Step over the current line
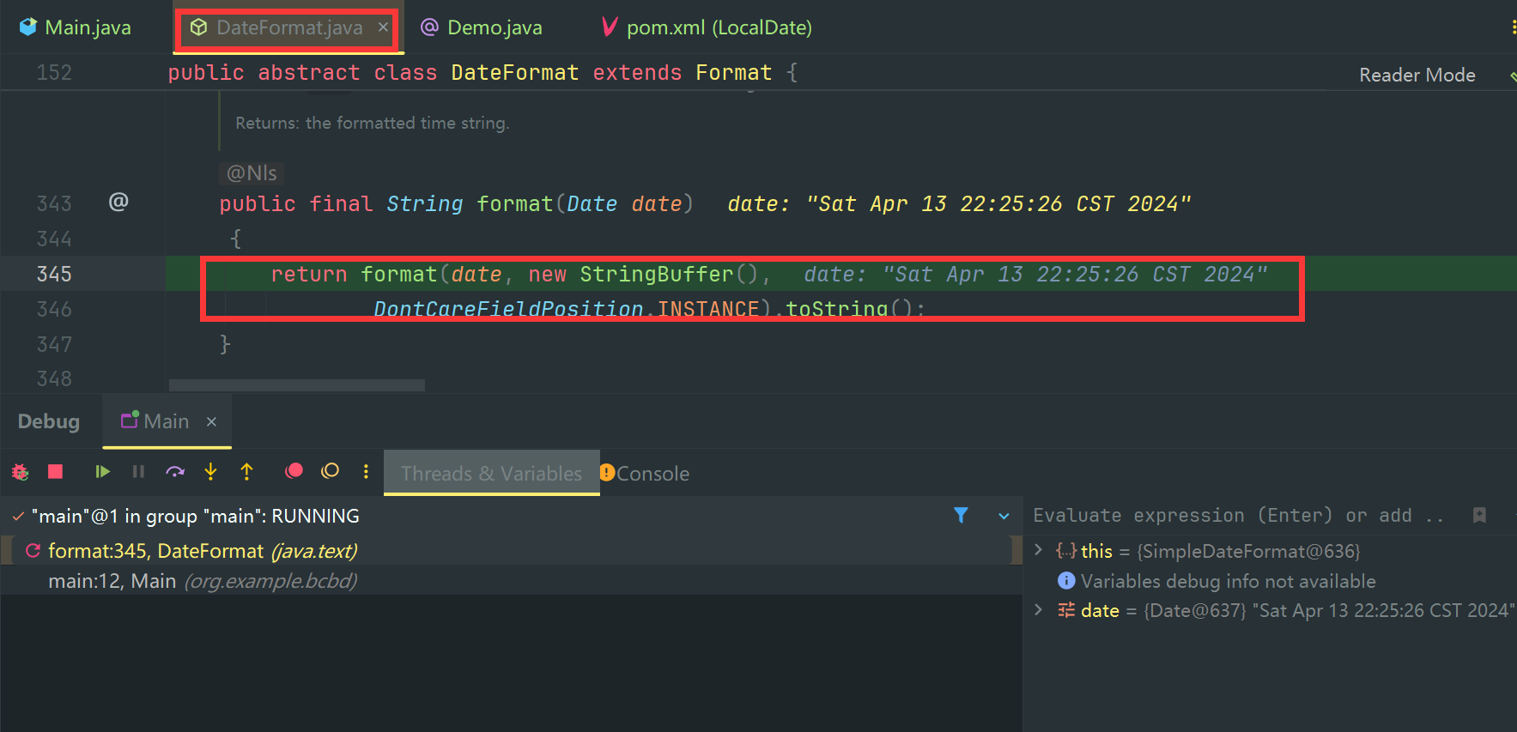Screen dimensions: 1517x732 [x=175, y=471]
